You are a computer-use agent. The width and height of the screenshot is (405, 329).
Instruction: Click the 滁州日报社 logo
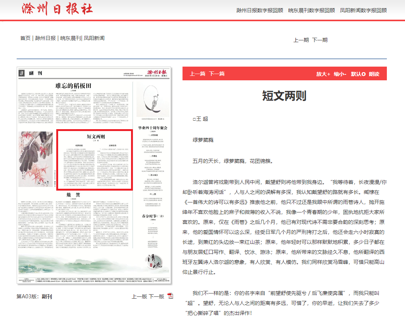pos(57,8)
